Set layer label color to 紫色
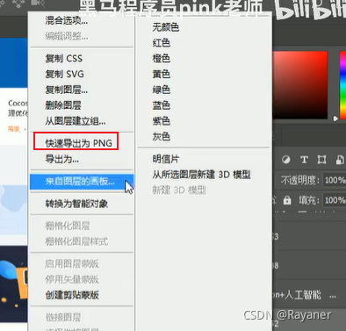The width and height of the screenshot is (346, 331). 162,121
